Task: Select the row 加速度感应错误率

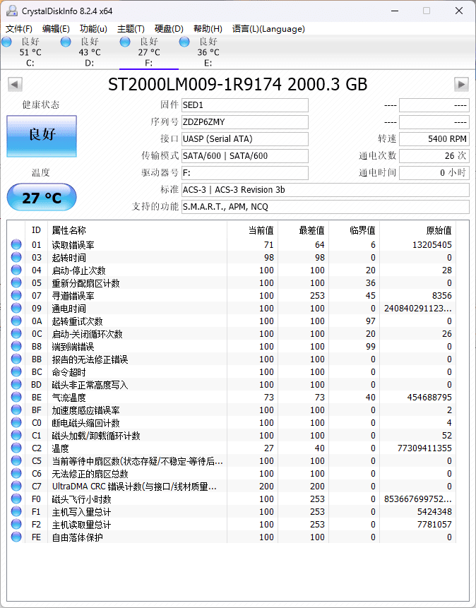Action: coord(231,410)
